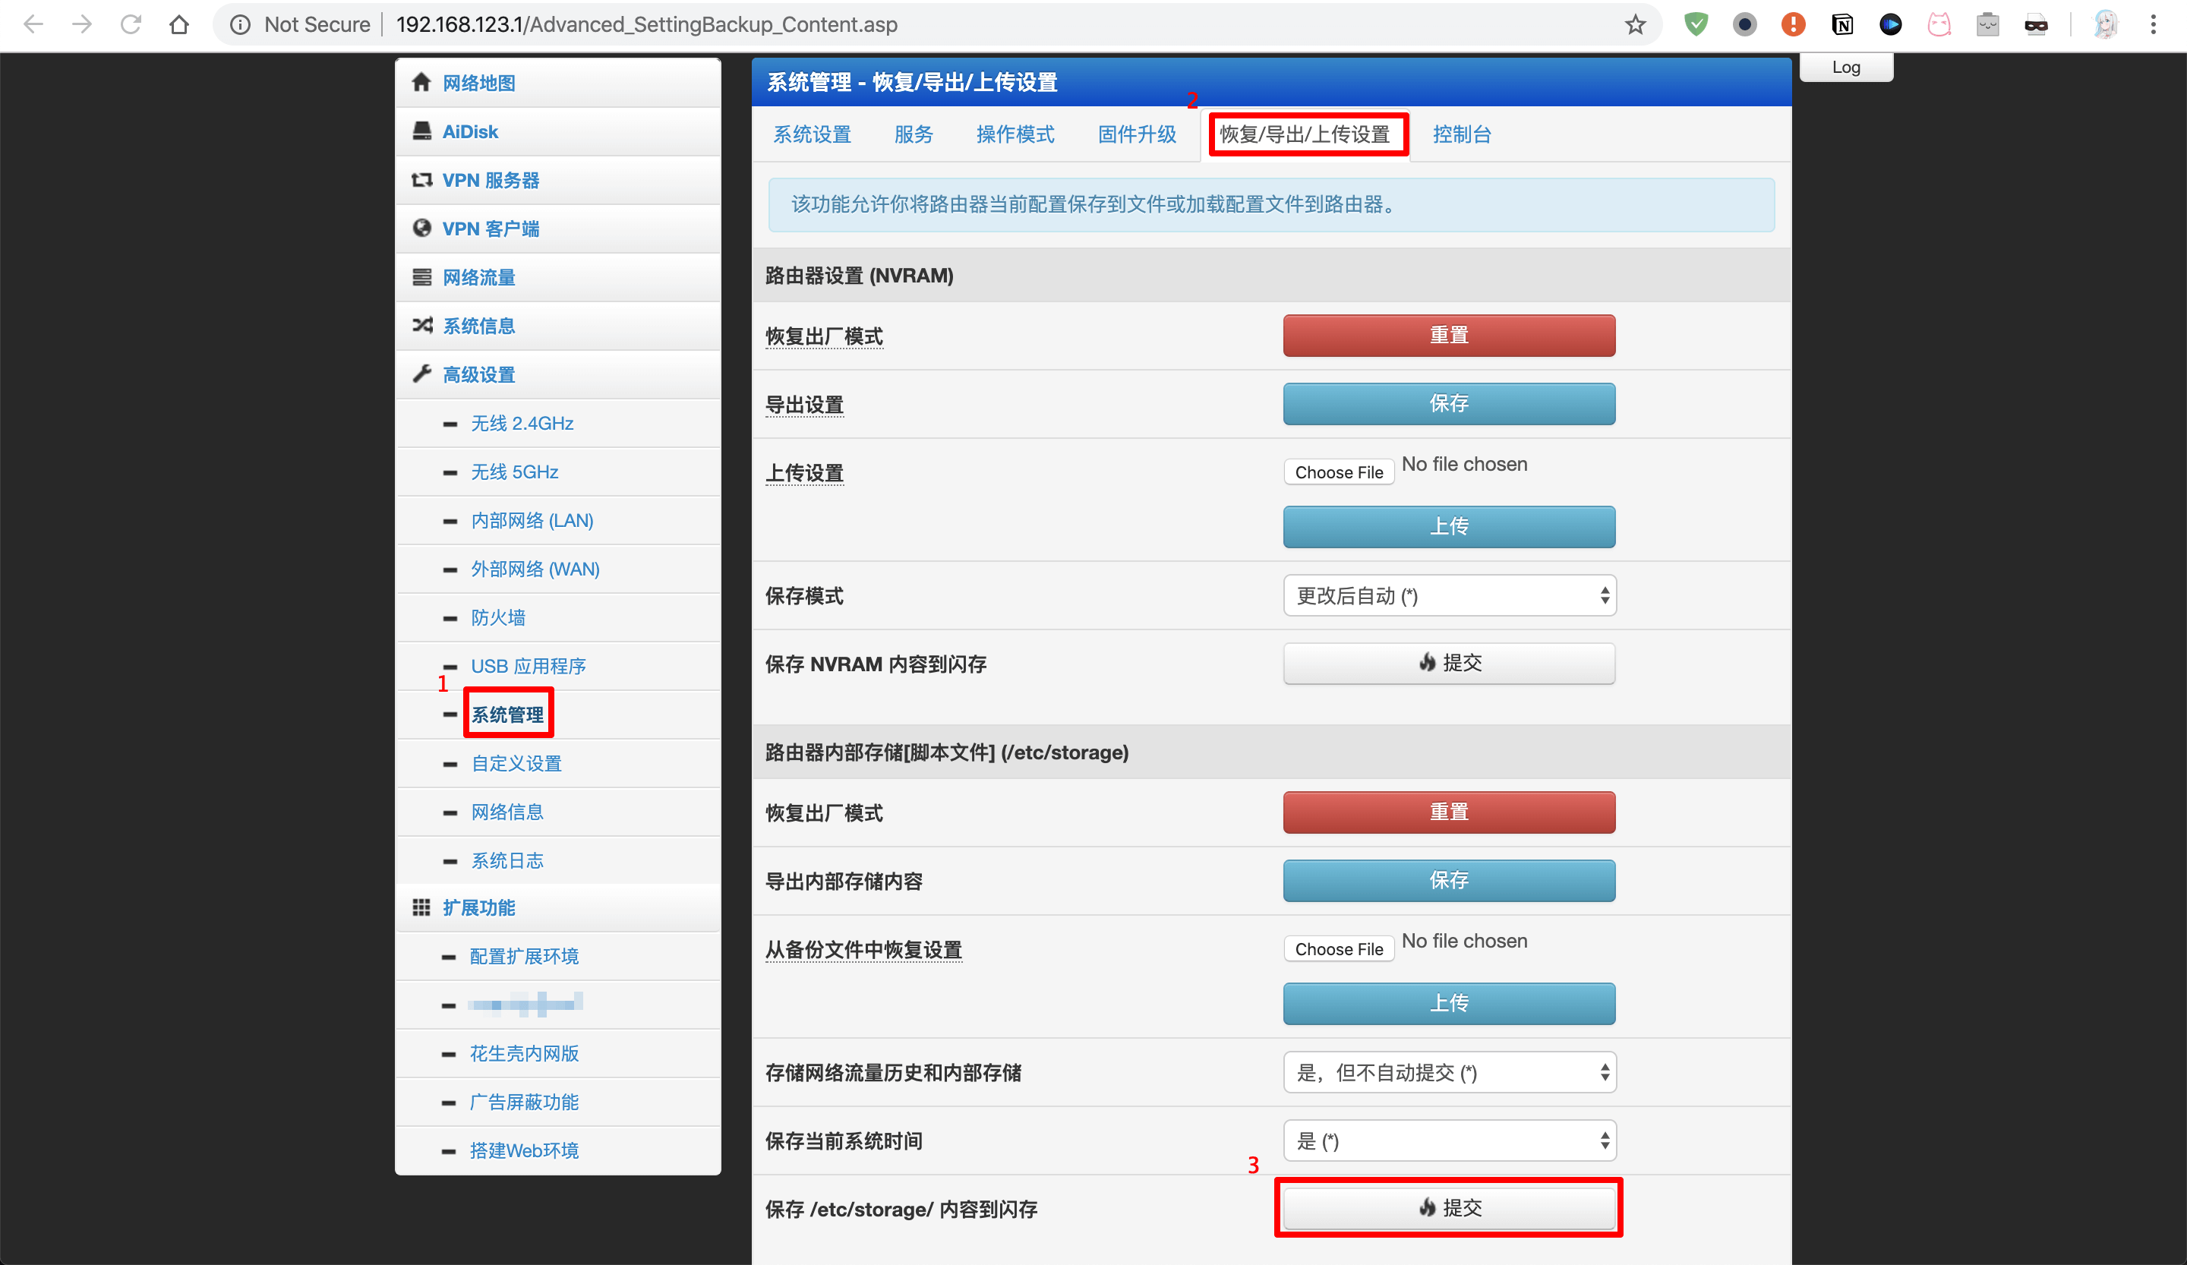The width and height of the screenshot is (2187, 1265).
Task: Click the 网络流量 list icon
Action: pyautogui.click(x=421, y=277)
